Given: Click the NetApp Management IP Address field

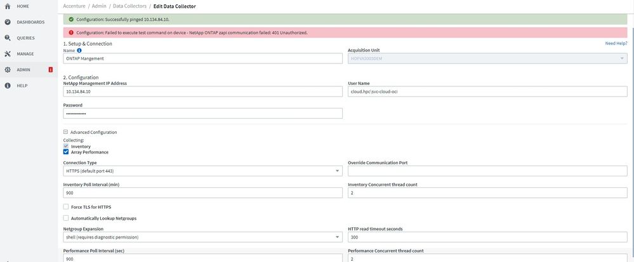Looking at the screenshot, I should (x=203, y=91).
